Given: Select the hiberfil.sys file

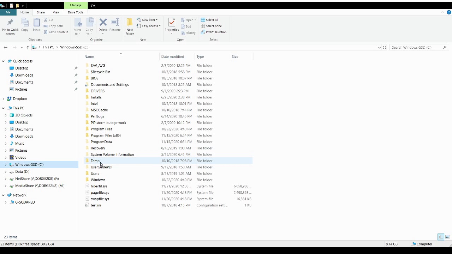Looking at the screenshot, I should [99, 186].
